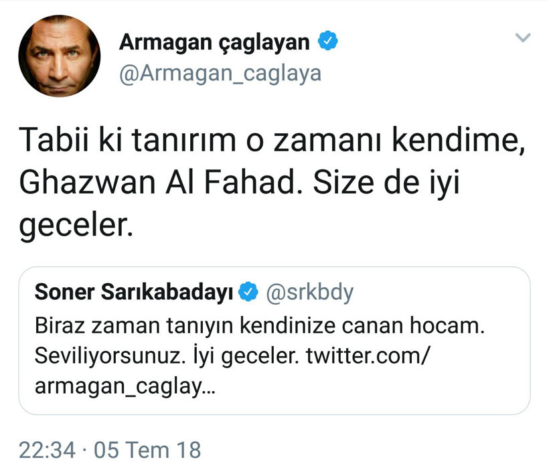This screenshot has height=472, width=549.
Task: Click the main tweet text
Action: 268,177
